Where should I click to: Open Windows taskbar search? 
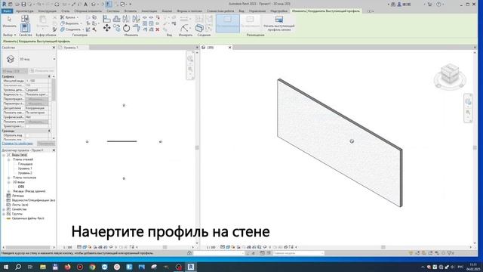click(x=18, y=267)
